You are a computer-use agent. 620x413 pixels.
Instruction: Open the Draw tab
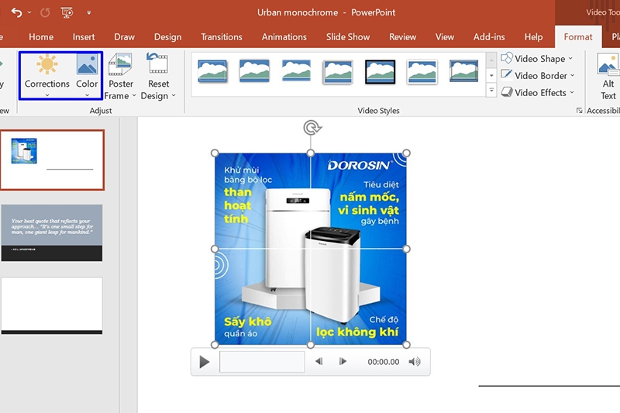click(124, 36)
